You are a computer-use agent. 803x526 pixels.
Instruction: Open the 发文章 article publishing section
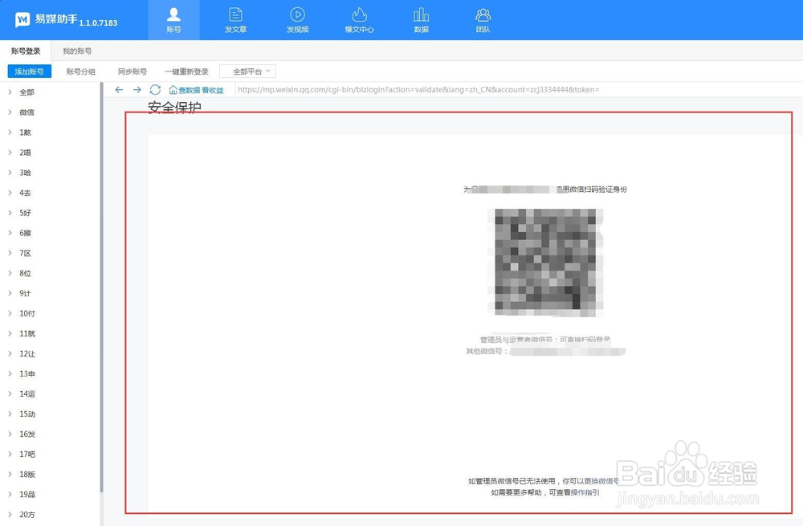pyautogui.click(x=235, y=20)
